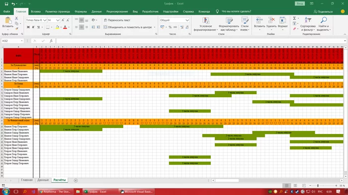Screen dimensions: 348x195
Task: Paste with the large Вставить clipboard icon
Action: (x=8, y=20)
